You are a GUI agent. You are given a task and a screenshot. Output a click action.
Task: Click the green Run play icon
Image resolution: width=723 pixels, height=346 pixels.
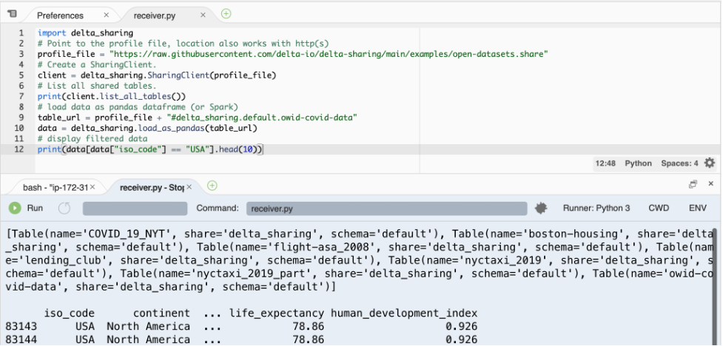click(x=15, y=208)
